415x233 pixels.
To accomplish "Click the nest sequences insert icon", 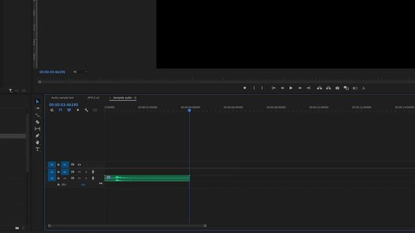I will tap(52, 110).
